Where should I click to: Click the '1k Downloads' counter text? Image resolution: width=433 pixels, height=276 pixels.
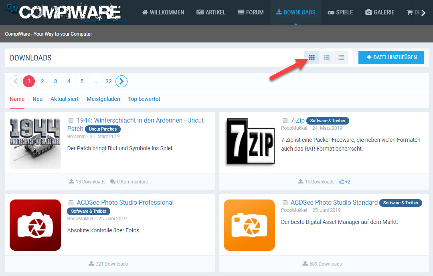tap(316, 181)
